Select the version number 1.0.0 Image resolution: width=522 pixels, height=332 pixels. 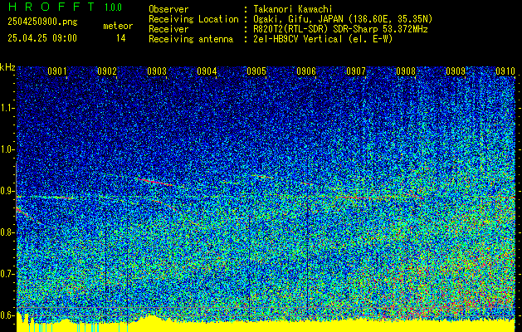(x=113, y=7)
